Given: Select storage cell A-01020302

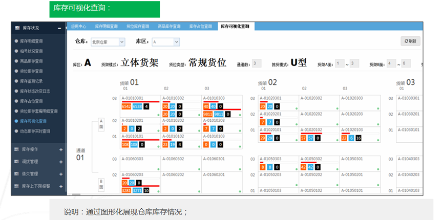Looking at the screenshot, I should click(321, 98).
